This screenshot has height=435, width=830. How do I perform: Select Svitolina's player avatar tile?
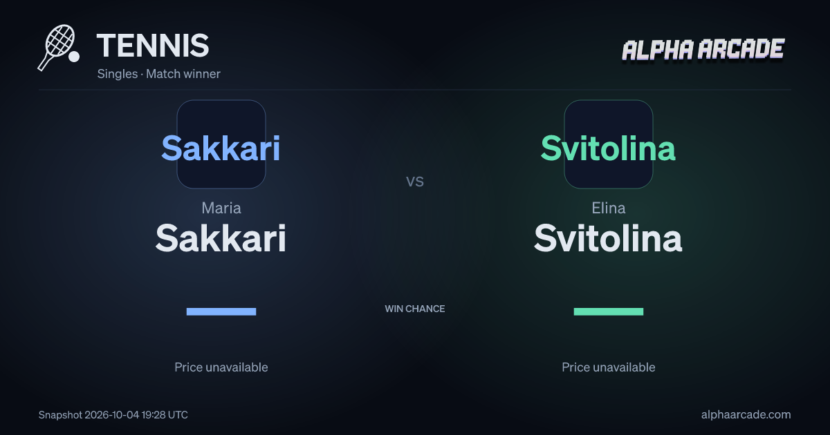[609, 144]
